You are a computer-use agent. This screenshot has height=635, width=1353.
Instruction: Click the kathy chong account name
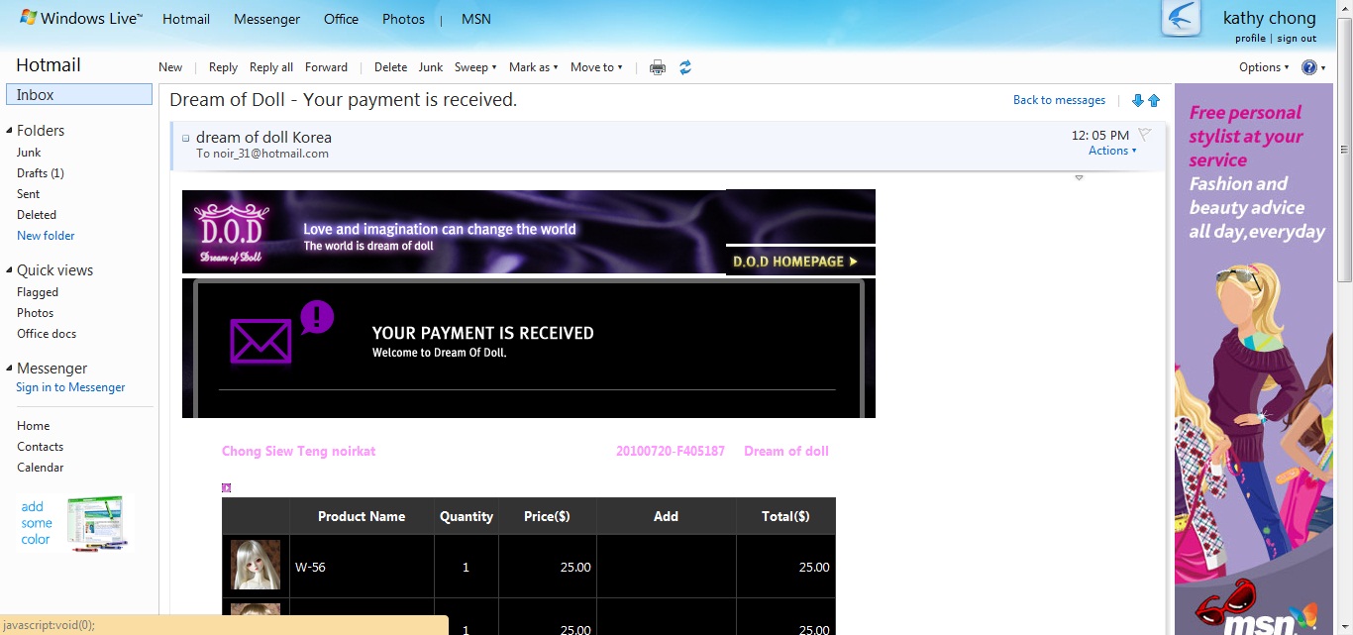[x=1270, y=18]
